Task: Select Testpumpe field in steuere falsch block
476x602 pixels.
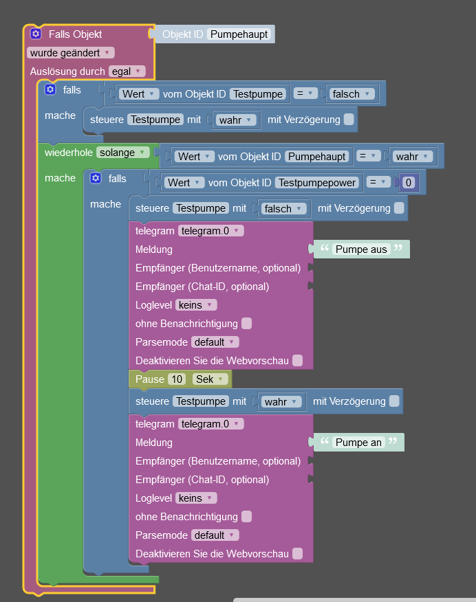Action: click(201, 208)
